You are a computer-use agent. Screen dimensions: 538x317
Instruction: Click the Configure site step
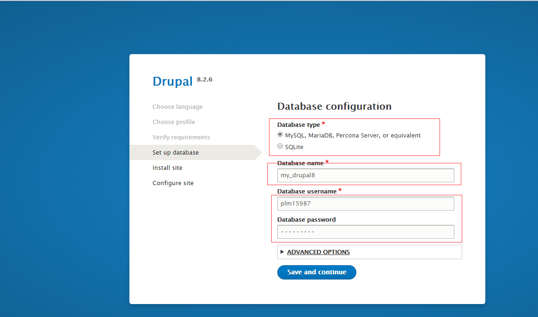click(173, 183)
